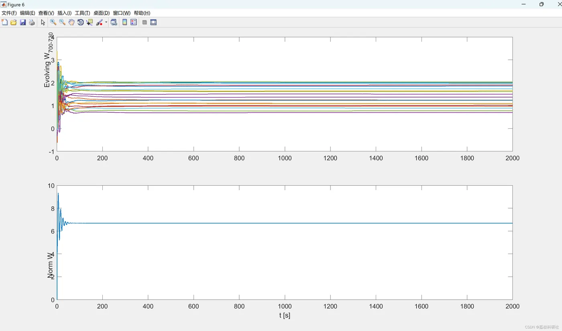Open the 插入(I) menu
This screenshot has height=331, width=562.
tap(64, 13)
